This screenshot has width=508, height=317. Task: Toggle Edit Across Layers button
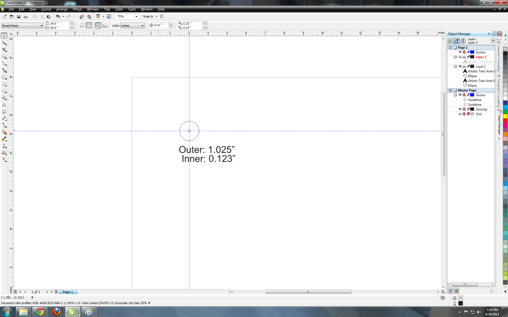tap(456, 41)
